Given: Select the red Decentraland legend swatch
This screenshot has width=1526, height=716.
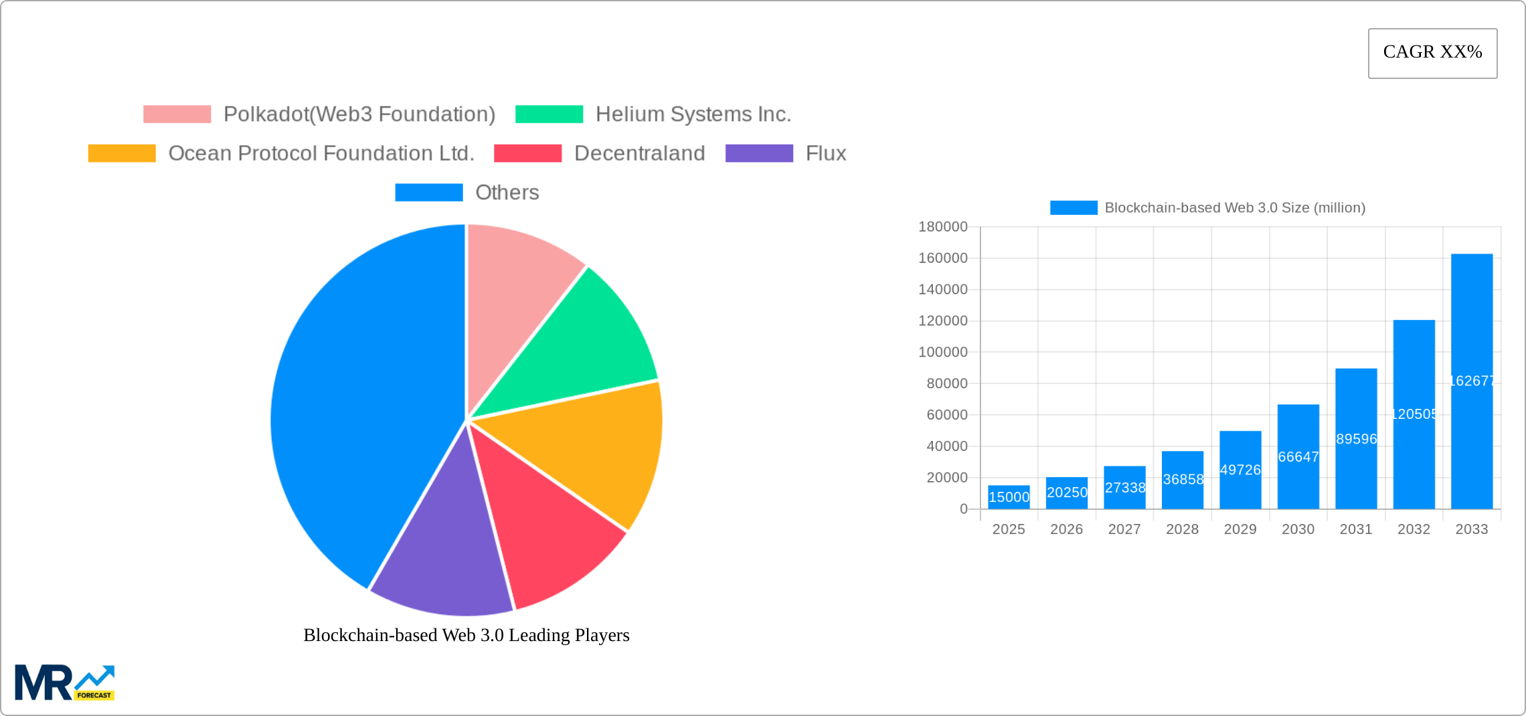Looking at the screenshot, I should 527,153.
